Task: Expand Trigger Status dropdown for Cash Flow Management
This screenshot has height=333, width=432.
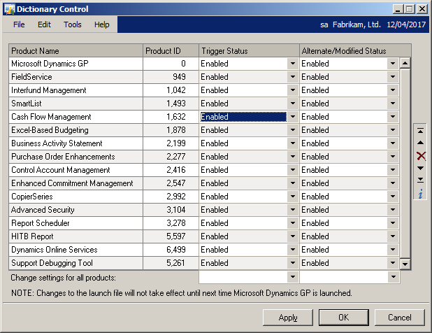Action: [x=293, y=117]
